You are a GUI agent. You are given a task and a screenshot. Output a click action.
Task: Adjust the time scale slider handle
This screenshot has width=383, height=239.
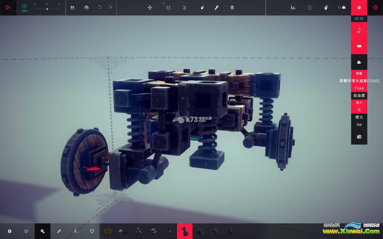click(x=47, y=9)
